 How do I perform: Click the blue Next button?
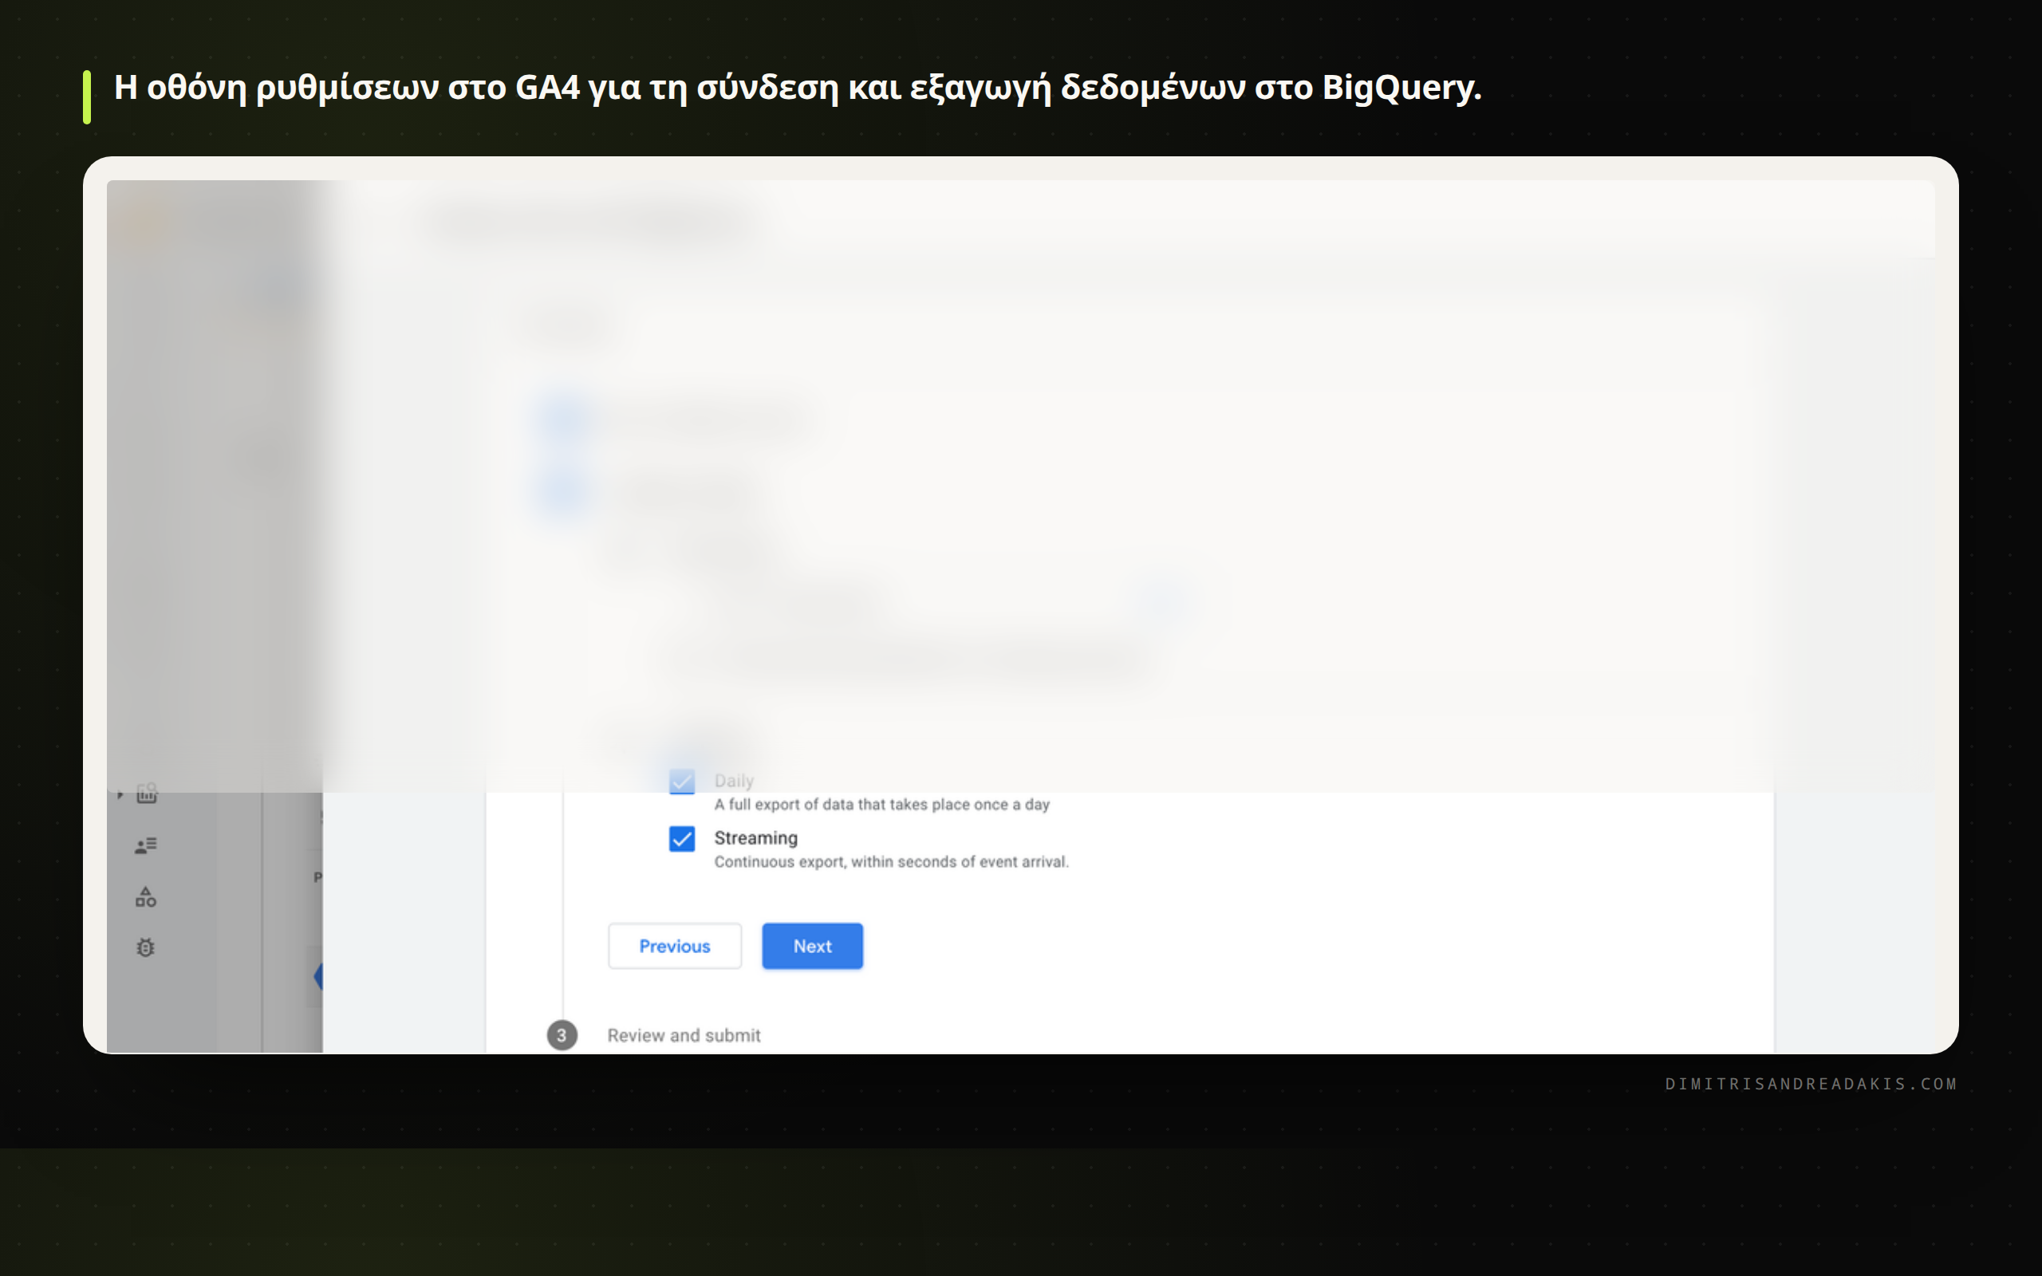pos(813,946)
